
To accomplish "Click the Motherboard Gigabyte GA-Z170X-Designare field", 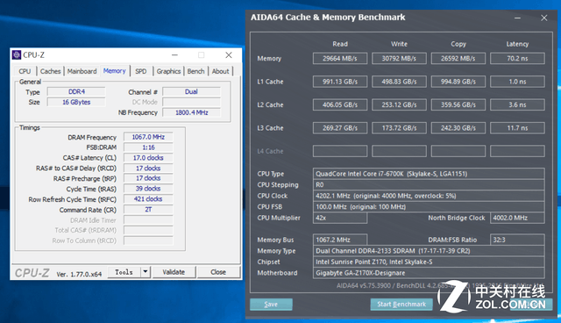I will point(429,273).
